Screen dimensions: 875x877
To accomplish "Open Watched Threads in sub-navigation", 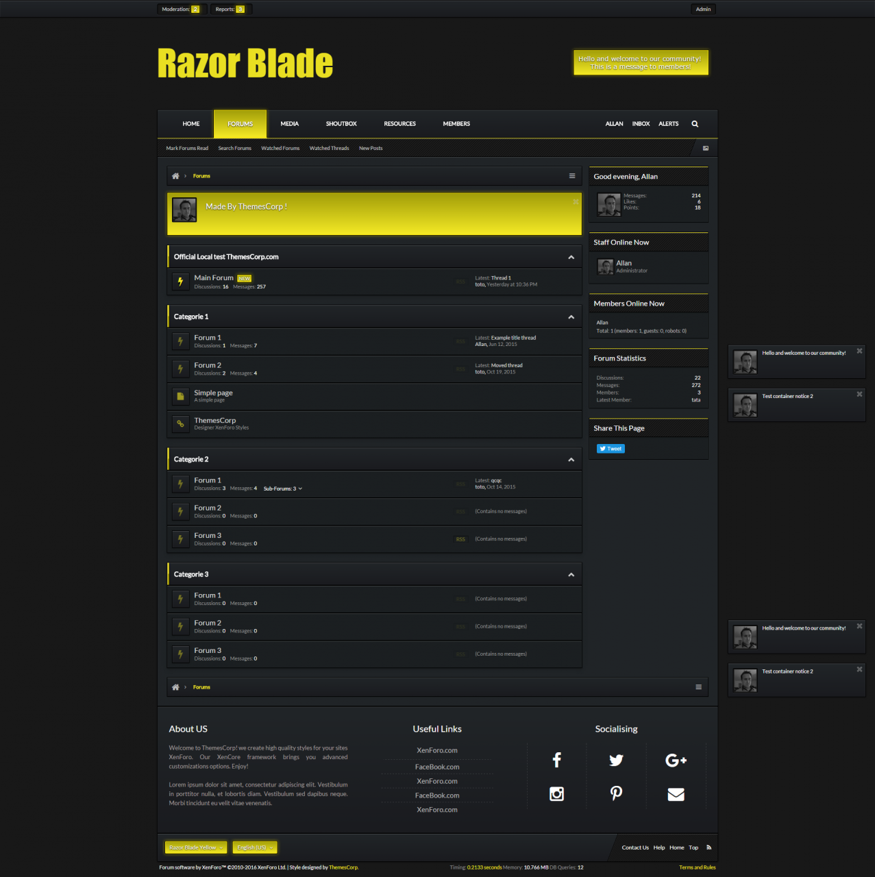I will [329, 148].
